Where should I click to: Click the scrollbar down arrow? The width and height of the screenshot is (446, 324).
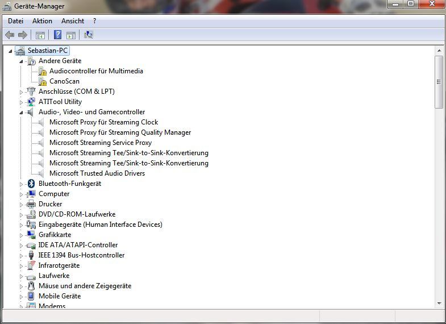(439, 304)
